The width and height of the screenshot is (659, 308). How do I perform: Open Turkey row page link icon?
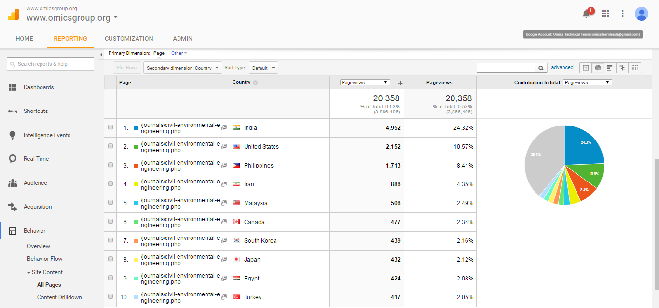(224, 297)
